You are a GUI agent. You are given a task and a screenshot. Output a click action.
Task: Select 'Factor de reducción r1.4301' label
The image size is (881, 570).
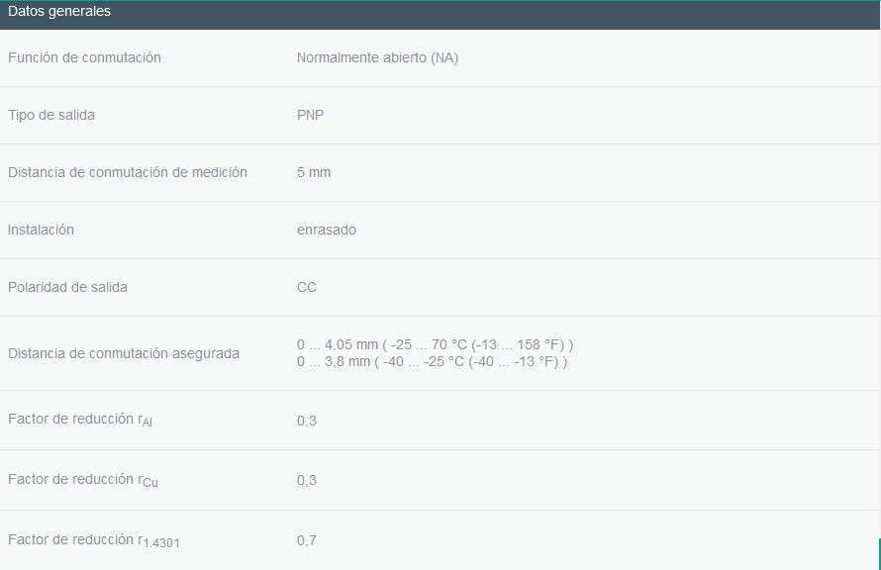coord(93,540)
